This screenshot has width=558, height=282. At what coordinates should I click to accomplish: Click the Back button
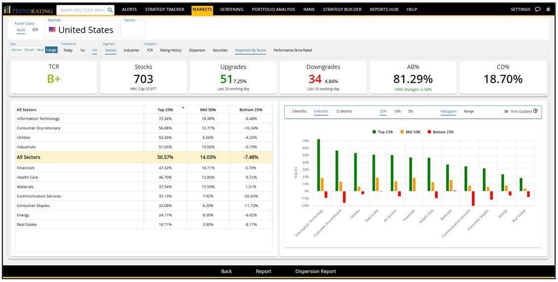[227, 271]
